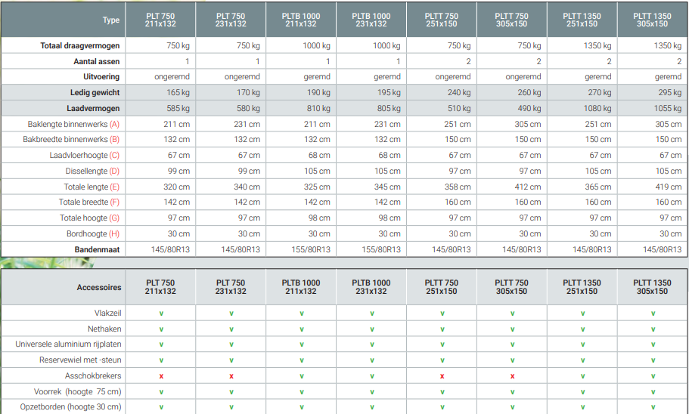Image resolution: width=689 pixels, height=414 pixels.
Task: Click the '585 kg' Laadvermogen cell
Action: click(x=178, y=109)
